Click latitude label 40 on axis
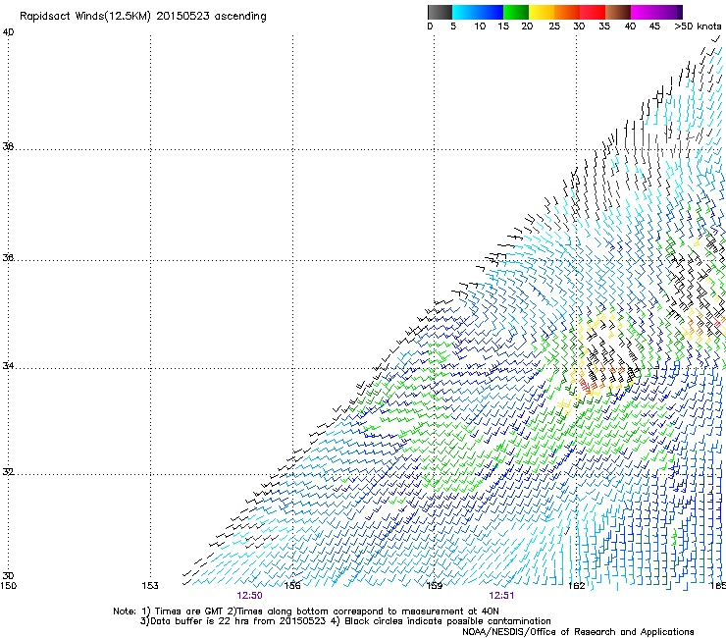726x638 pixels. (8, 32)
